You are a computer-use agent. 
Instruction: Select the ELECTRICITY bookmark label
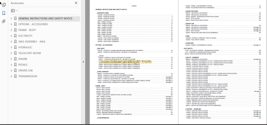pos(25,36)
